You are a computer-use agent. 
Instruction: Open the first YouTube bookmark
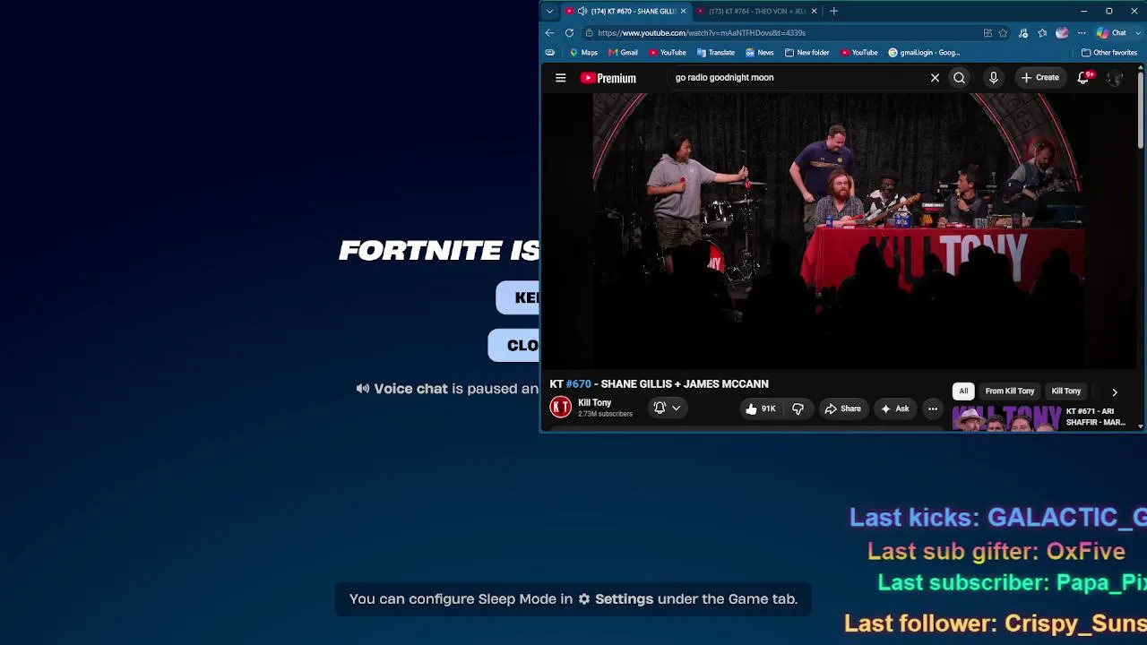(668, 53)
